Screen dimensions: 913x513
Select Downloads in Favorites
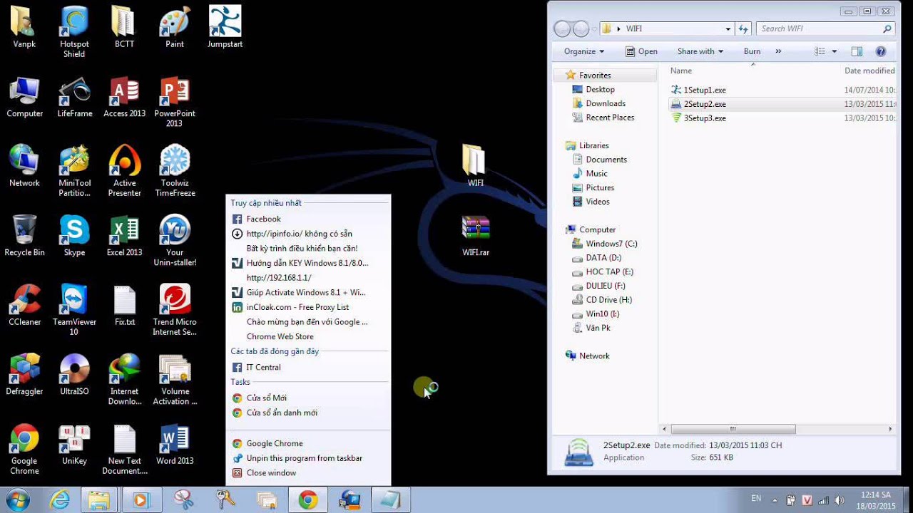coord(606,103)
